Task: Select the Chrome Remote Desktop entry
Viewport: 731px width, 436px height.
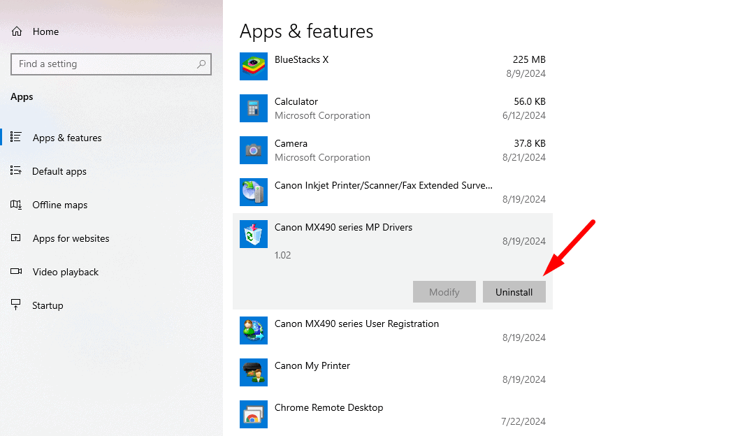Action: 328,408
